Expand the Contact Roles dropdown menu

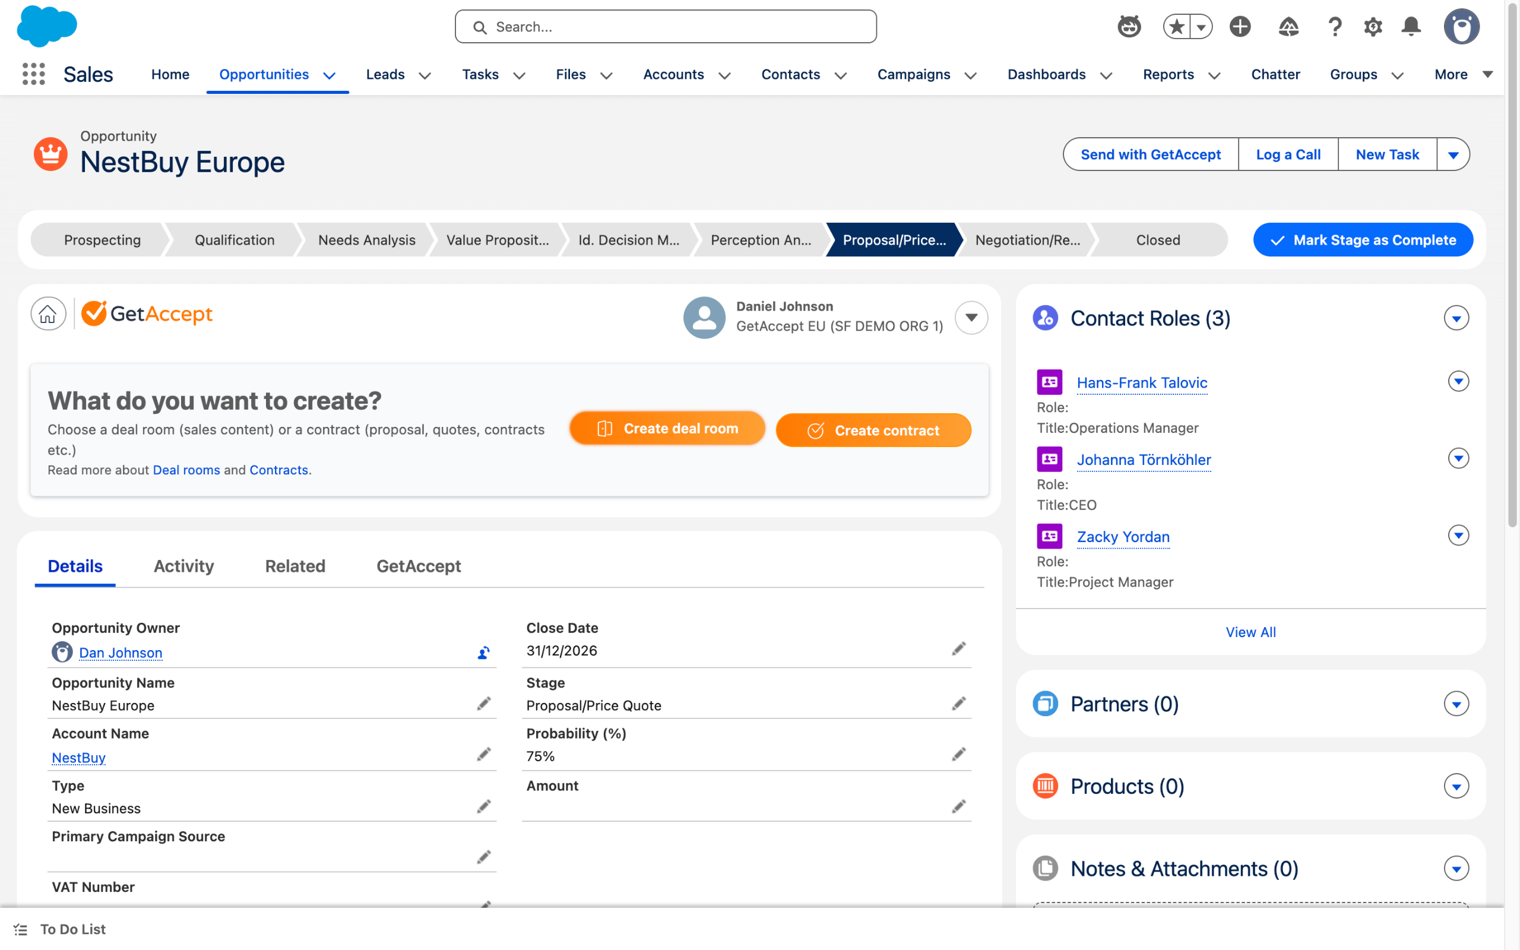[x=1455, y=318]
